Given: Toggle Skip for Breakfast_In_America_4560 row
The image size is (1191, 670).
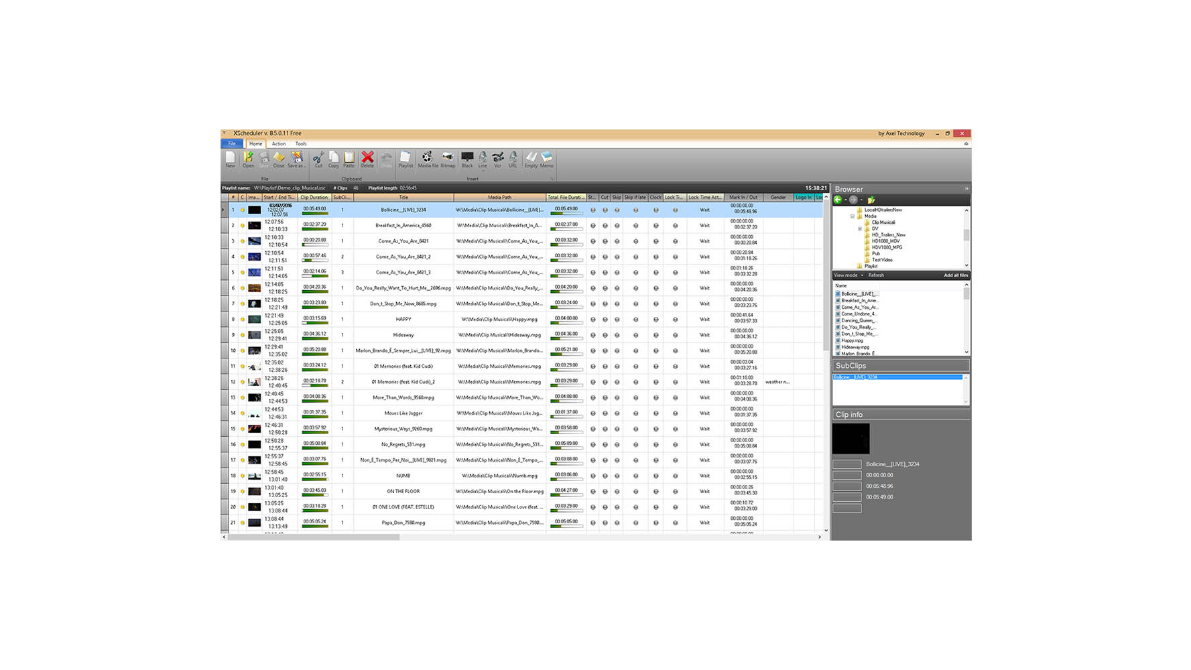Looking at the screenshot, I should click(617, 226).
